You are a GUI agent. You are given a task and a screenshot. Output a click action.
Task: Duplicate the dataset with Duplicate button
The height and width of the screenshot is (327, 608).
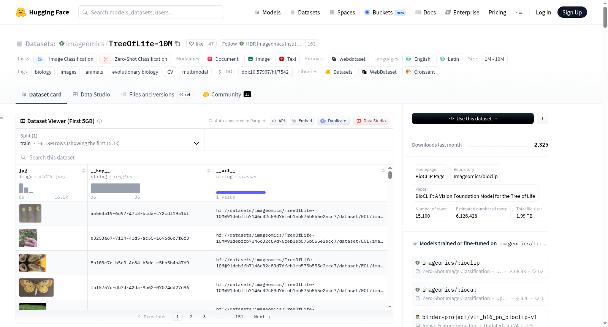333,121
